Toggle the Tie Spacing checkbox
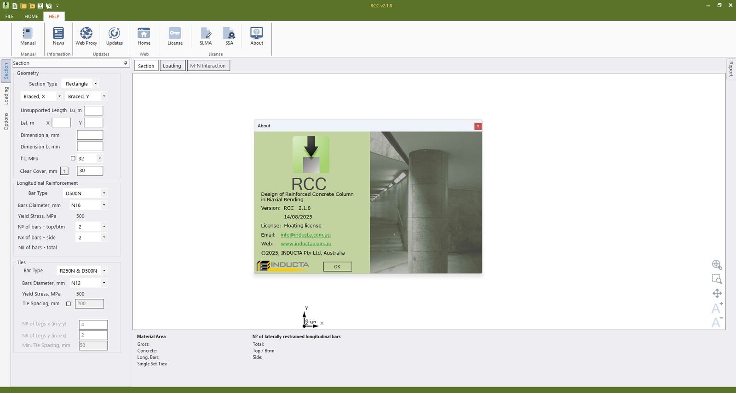Image resolution: width=736 pixels, height=393 pixels. pyautogui.click(x=69, y=304)
